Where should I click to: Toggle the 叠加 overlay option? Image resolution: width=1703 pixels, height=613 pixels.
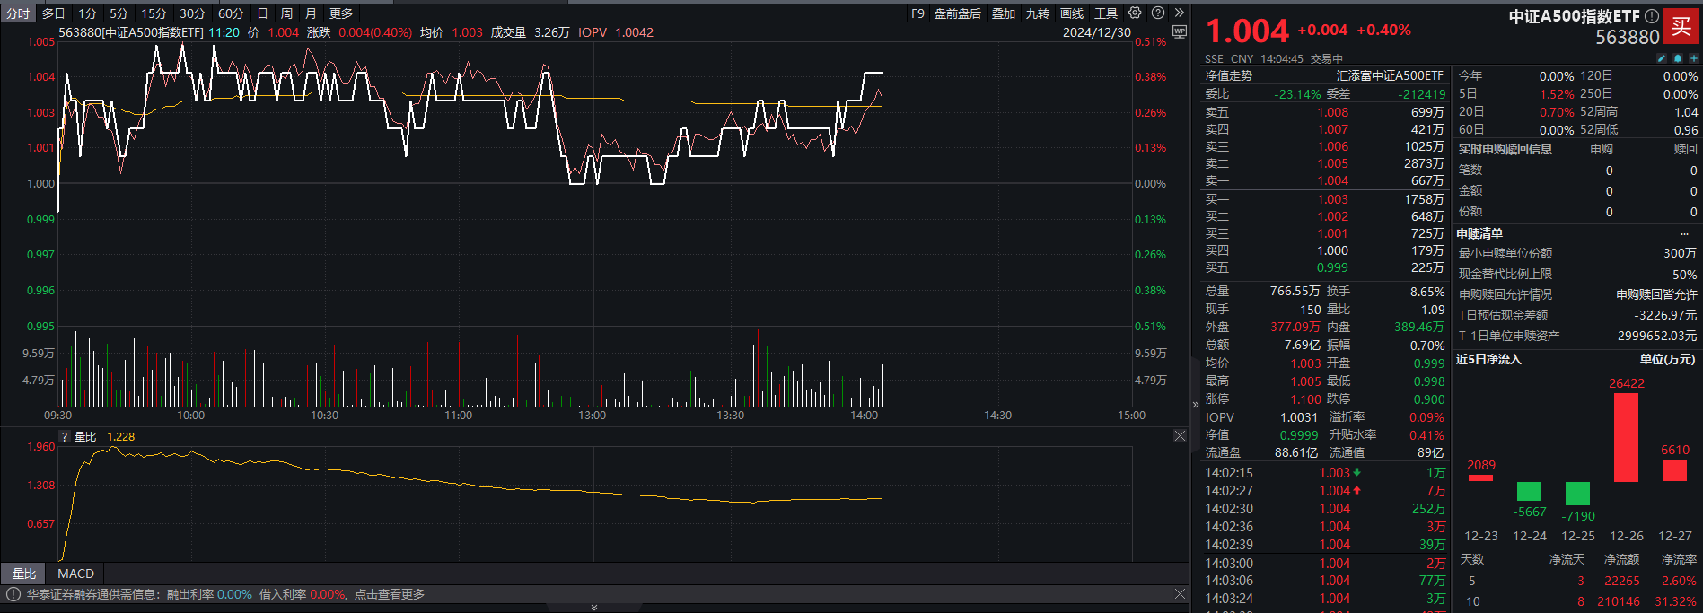coord(1003,13)
